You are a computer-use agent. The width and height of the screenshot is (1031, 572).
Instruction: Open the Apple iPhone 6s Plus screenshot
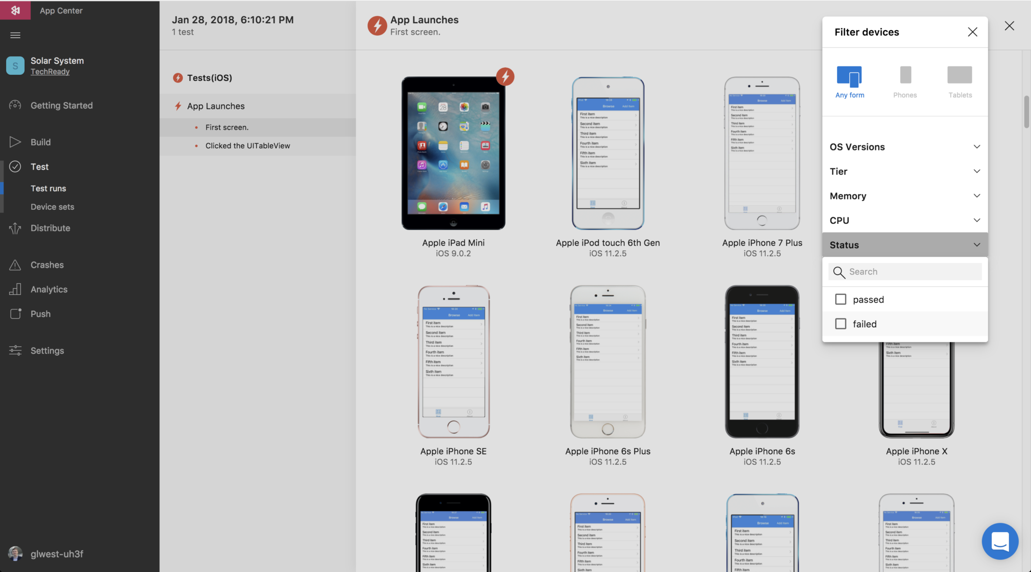(x=608, y=361)
